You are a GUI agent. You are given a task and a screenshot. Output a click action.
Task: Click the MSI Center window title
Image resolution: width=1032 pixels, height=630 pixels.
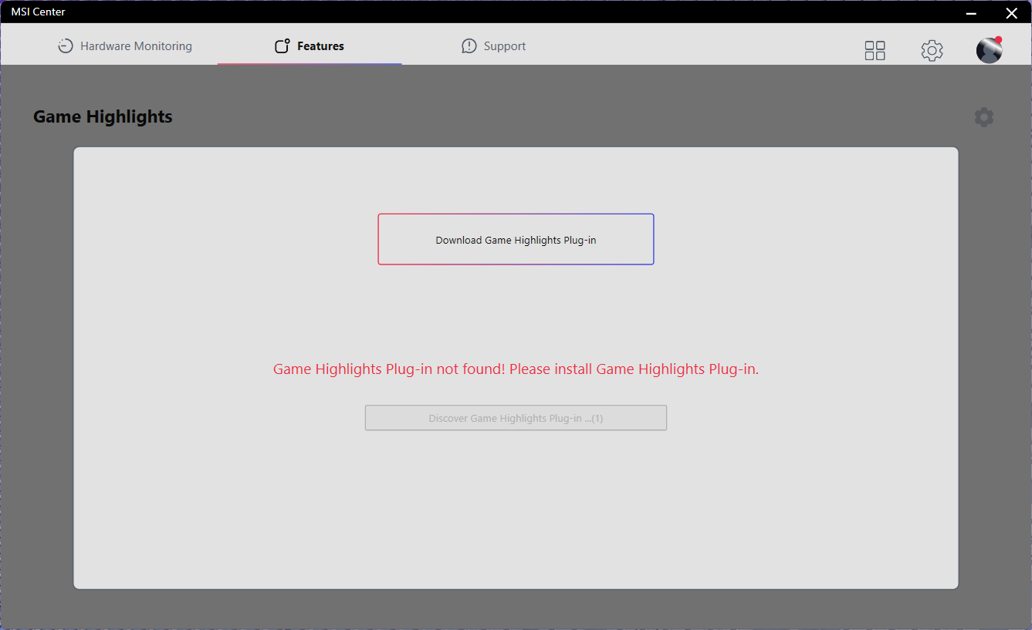click(x=38, y=12)
